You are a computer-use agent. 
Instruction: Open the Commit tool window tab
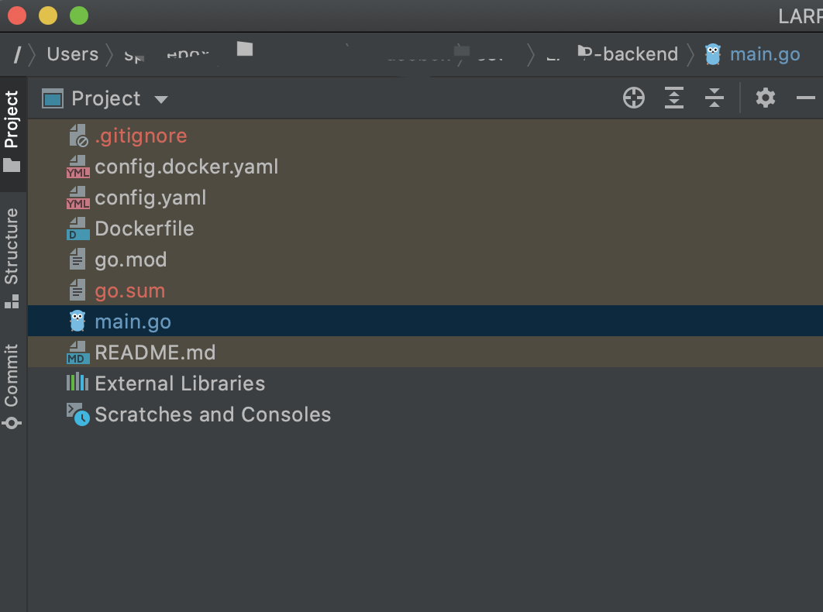coord(12,385)
